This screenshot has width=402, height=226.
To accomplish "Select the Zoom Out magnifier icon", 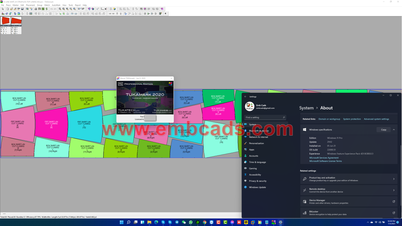I will click(x=70, y=9).
